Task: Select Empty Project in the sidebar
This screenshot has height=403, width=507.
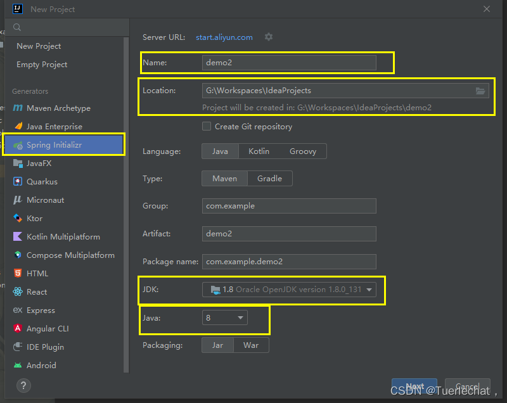Action: (x=42, y=65)
